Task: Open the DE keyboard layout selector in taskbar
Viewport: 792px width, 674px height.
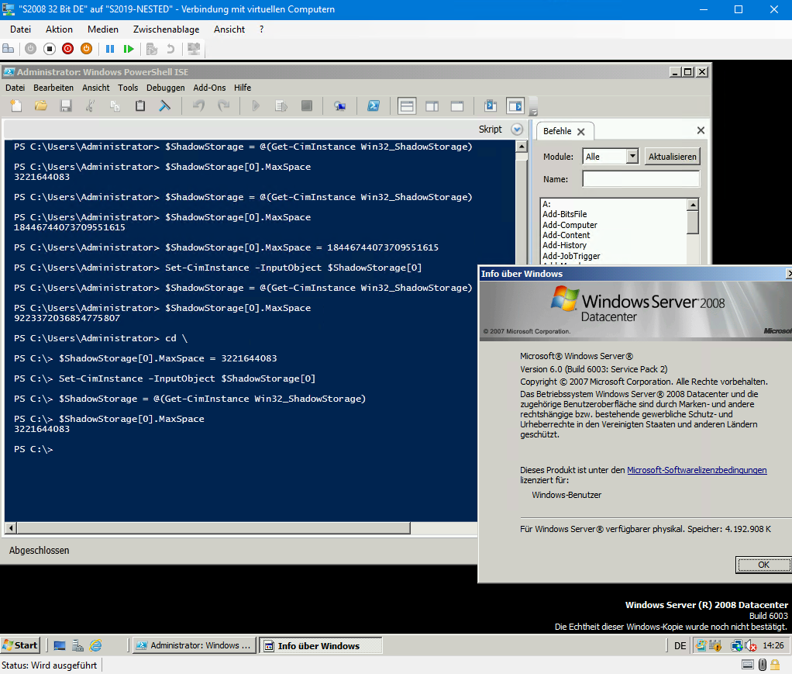Action: click(680, 645)
